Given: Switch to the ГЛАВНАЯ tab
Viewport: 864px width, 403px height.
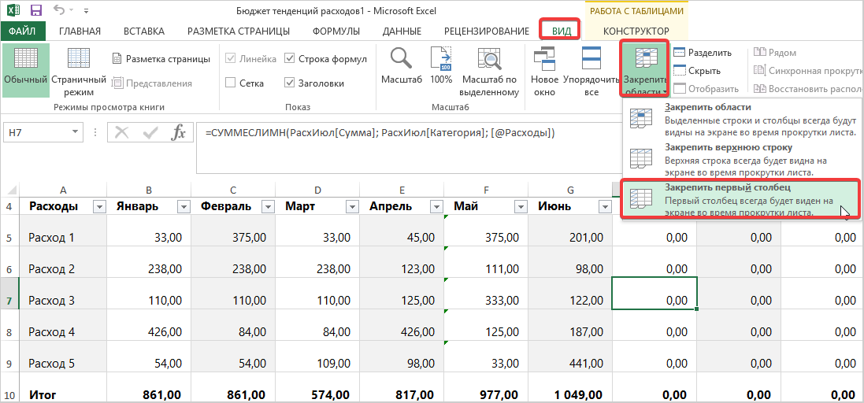Looking at the screenshot, I should 80,31.
